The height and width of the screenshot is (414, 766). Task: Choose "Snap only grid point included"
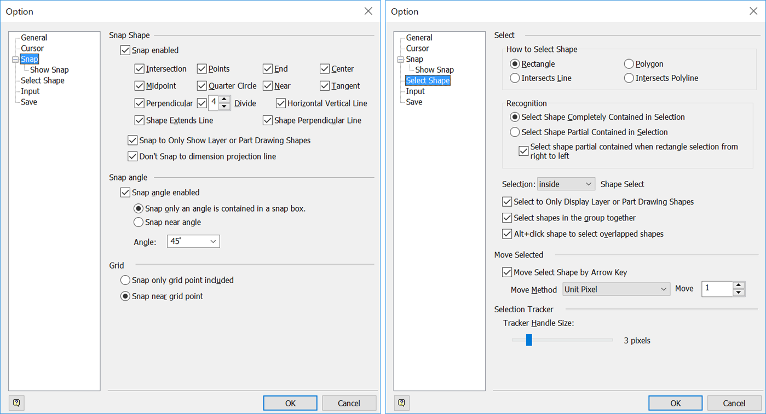(x=125, y=279)
